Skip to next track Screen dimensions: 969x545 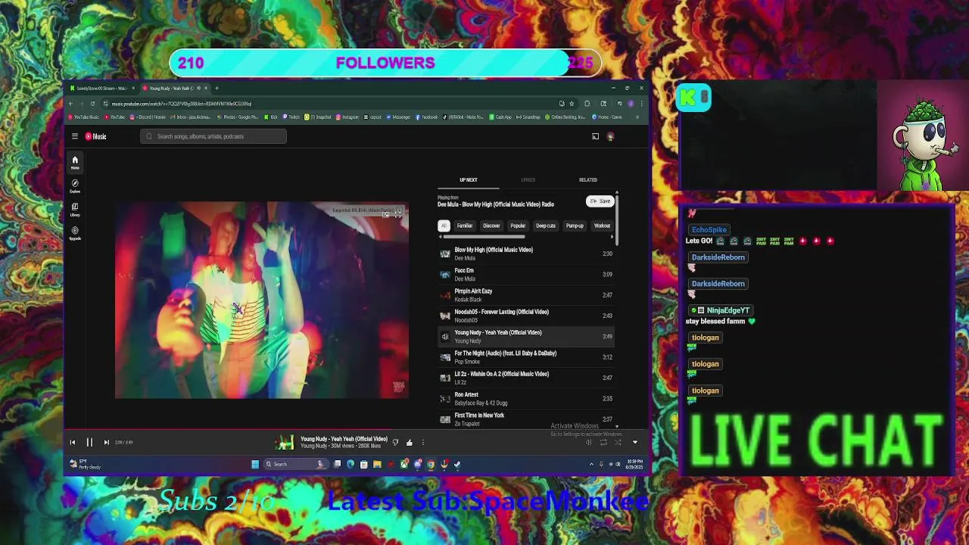pyautogui.click(x=106, y=442)
